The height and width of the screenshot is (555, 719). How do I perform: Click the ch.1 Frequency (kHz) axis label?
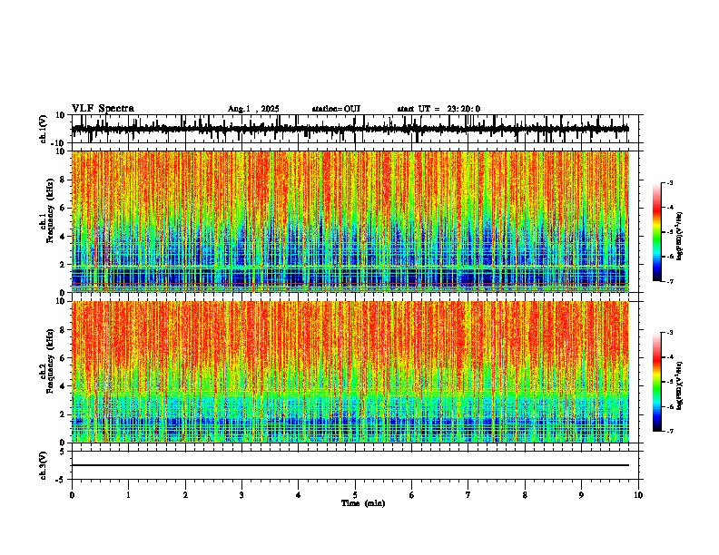[x=51, y=210]
